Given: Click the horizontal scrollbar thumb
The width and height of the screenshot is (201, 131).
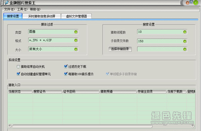Looking at the screenshot, I should click(82, 126).
